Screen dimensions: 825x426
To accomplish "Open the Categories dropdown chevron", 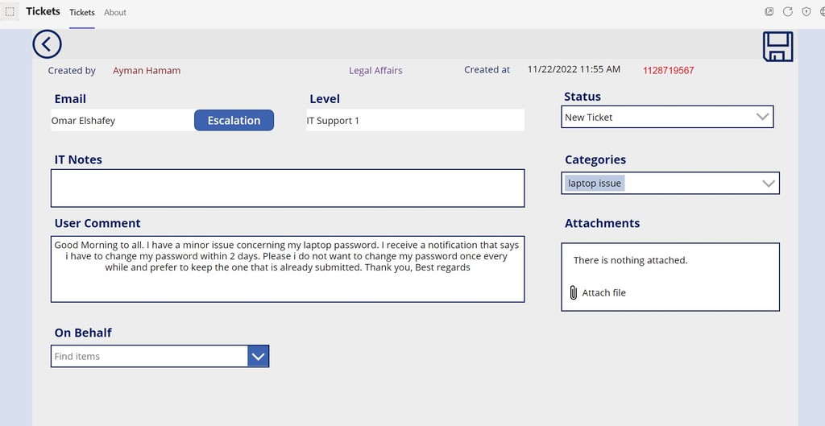I will [768, 184].
